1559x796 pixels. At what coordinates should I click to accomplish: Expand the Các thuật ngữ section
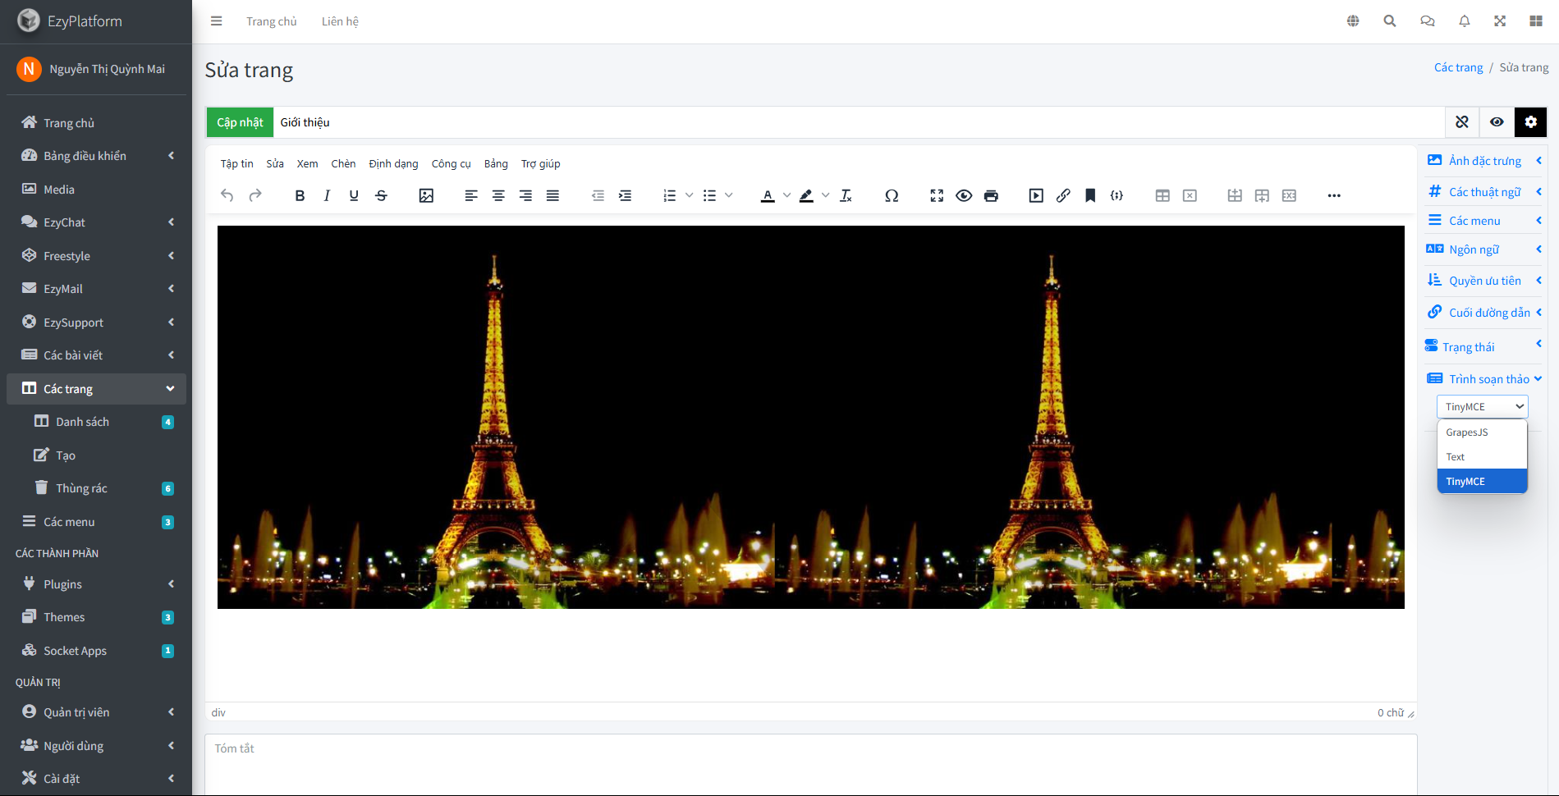coord(1484,191)
